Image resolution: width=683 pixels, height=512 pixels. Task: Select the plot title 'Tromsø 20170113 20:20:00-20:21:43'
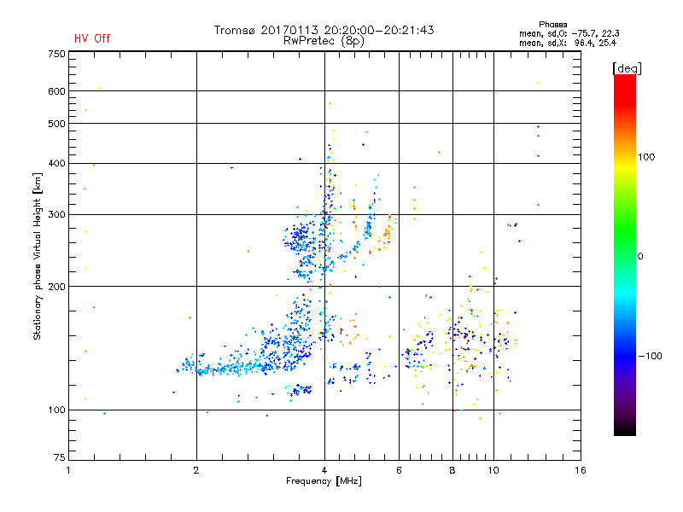click(x=324, y=30)
